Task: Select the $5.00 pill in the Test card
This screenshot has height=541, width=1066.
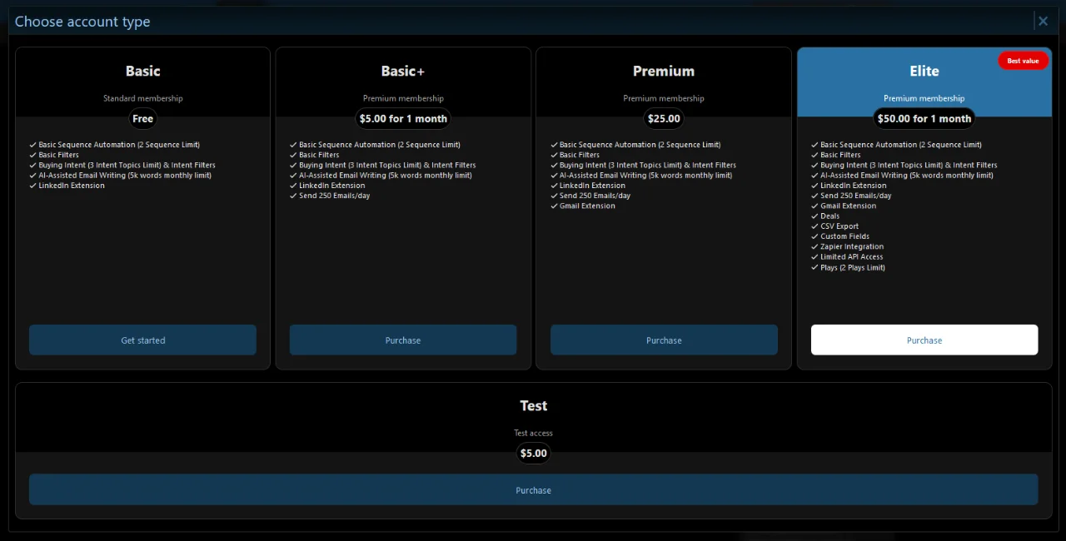Action: (x=533, y=453)
